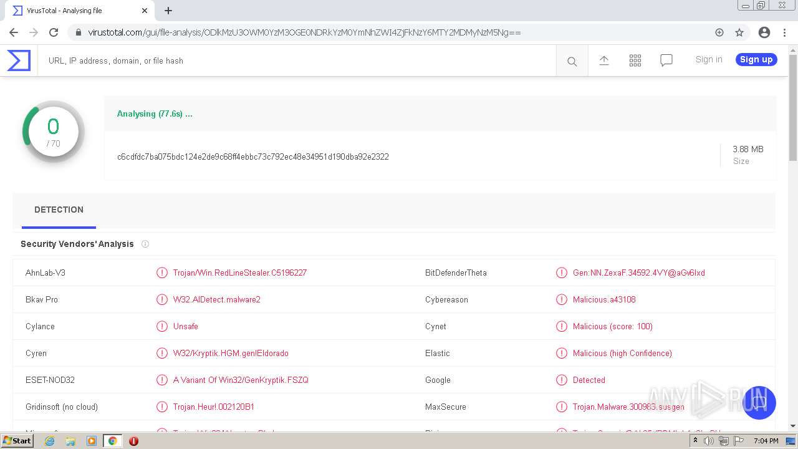Viewport: 798px width, 449px height.
Task: Open a new browser tab
Action: point(168,11)
